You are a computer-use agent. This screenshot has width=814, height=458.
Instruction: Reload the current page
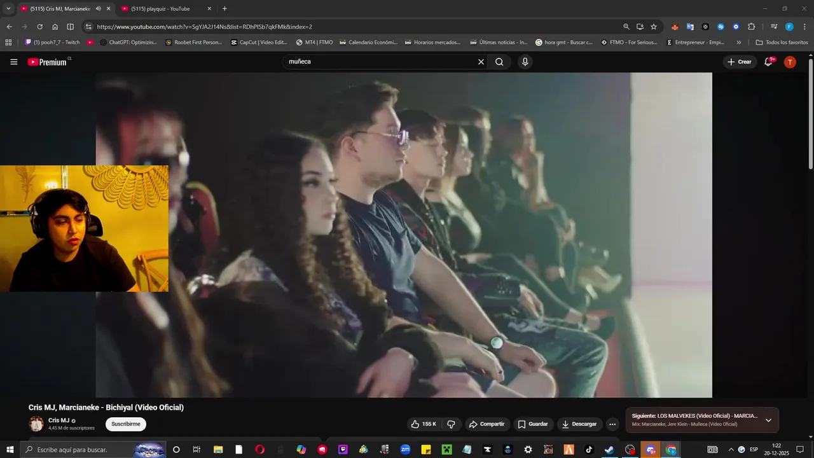coord(39,27)
